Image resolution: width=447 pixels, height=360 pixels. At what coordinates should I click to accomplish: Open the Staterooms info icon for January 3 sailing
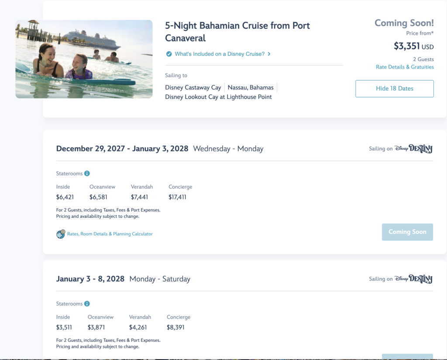[87, 304]
